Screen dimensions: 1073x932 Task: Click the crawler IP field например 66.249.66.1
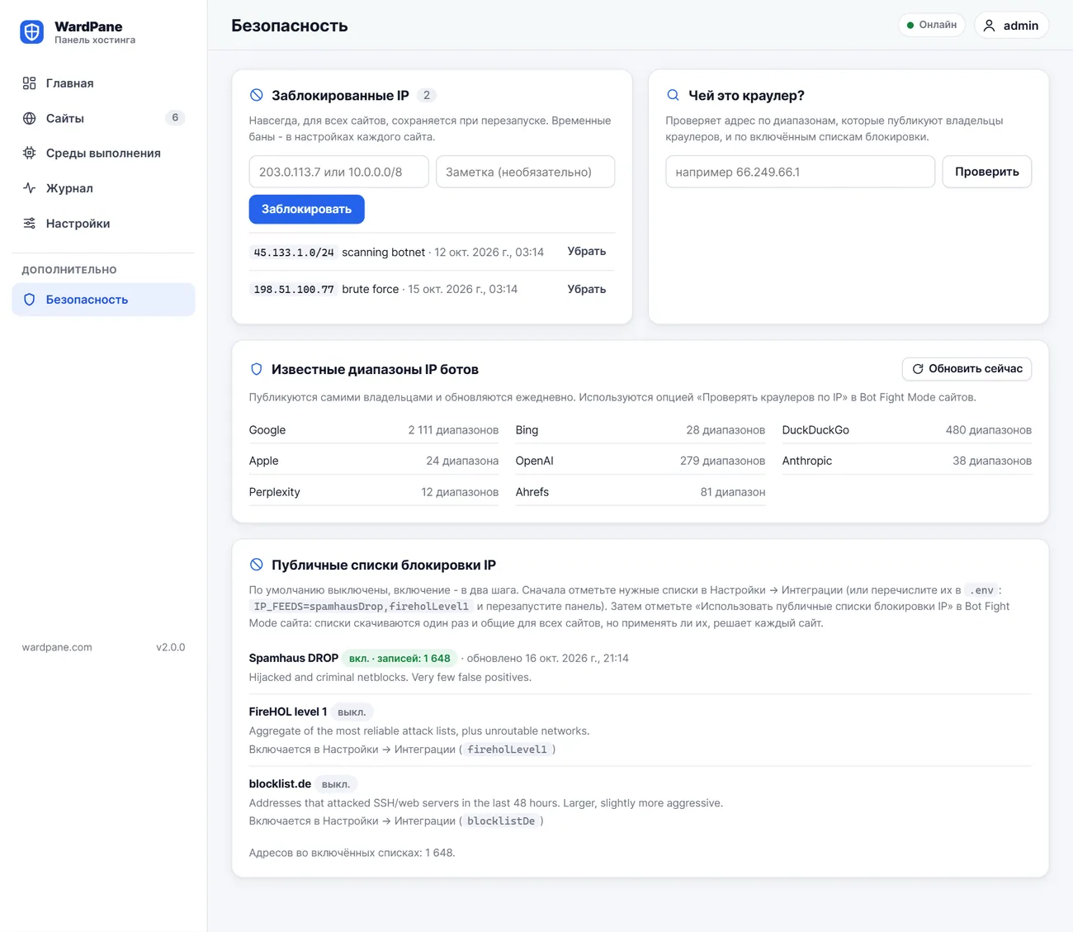click(801, 172)
